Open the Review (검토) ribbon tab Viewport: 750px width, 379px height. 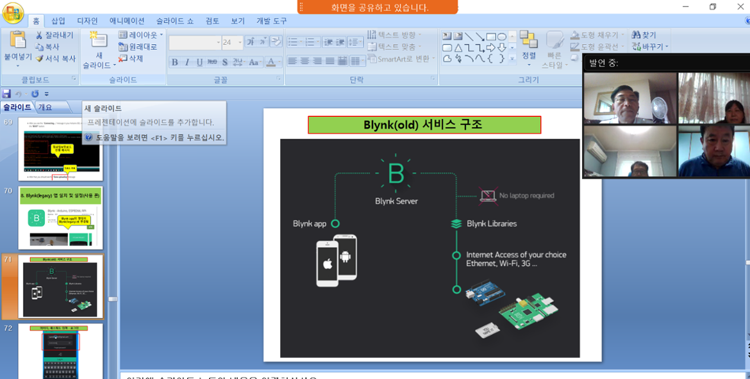[212, 20]
